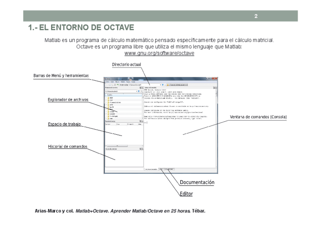Viewport: 321px width, 227px height.
Task: Open the current directory dropdown in toolbar
Action: (x=160, y=85)
